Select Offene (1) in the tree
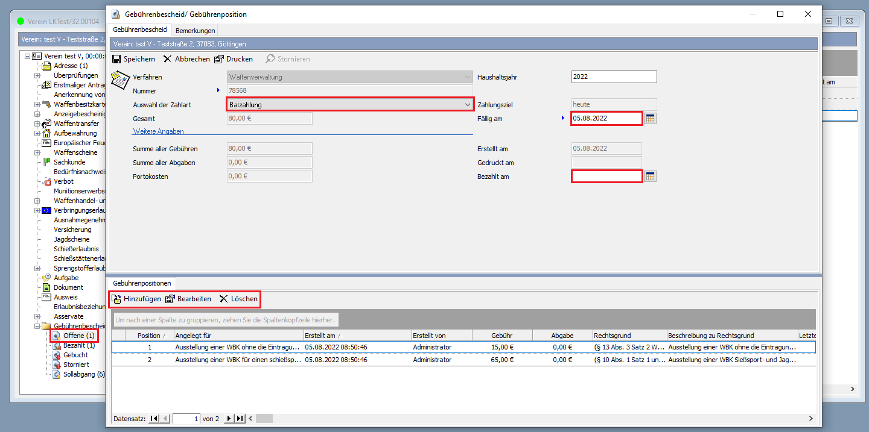869x432 pixels. (78, 336)
